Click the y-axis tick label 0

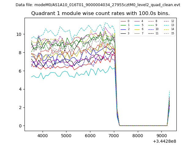(20, 126)
